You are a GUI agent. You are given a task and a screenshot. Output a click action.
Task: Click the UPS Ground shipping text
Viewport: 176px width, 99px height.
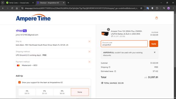click(31, 55)
